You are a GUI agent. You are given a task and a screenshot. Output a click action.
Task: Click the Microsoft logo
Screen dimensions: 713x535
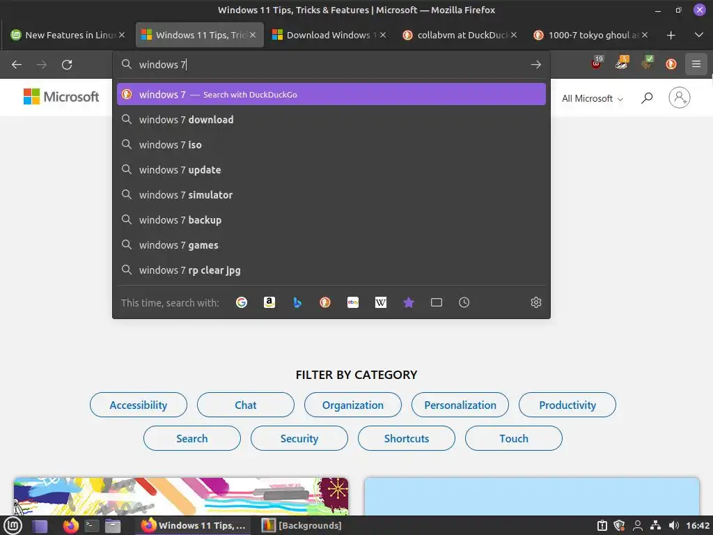pos(61,96)
